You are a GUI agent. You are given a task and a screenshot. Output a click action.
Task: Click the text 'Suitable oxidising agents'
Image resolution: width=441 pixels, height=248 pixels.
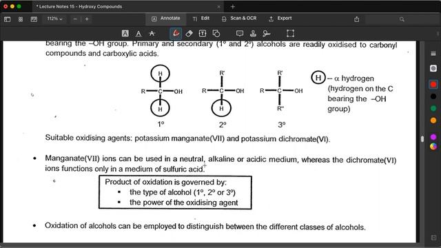click(x=88, y=138)
